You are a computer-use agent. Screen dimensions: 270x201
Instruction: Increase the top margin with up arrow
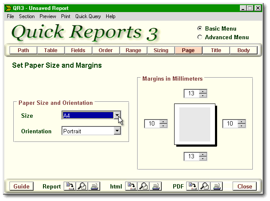click(203, 91)
